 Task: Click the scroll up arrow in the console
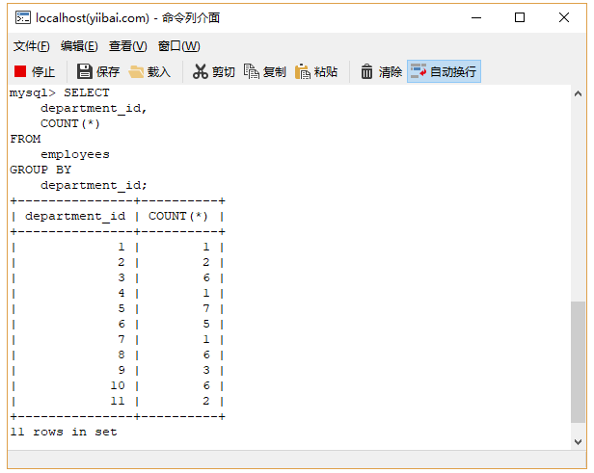(x=578, y=93)
